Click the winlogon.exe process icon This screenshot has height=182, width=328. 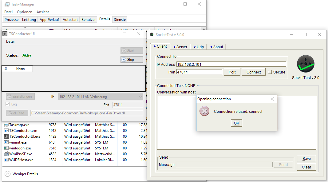click(6, 148)
